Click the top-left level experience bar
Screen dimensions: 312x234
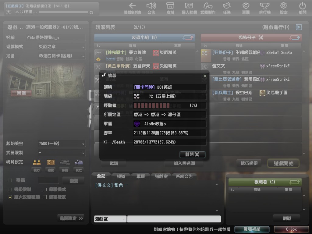pos(63,12)
